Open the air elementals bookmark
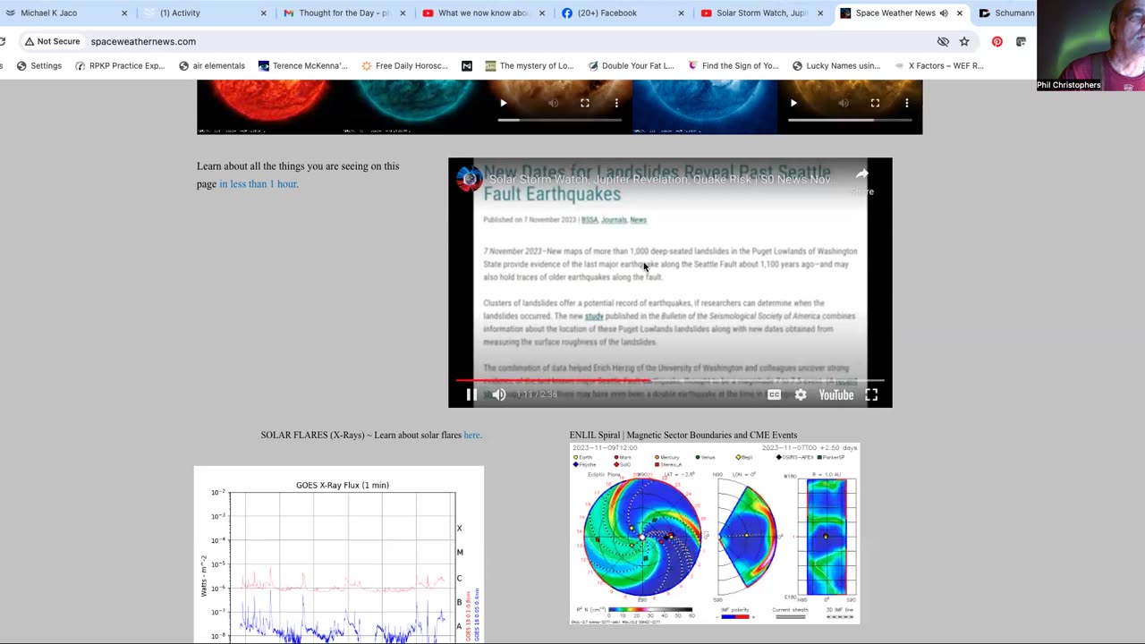Viewport: 1145px width, 644px height. click(212, 65)
